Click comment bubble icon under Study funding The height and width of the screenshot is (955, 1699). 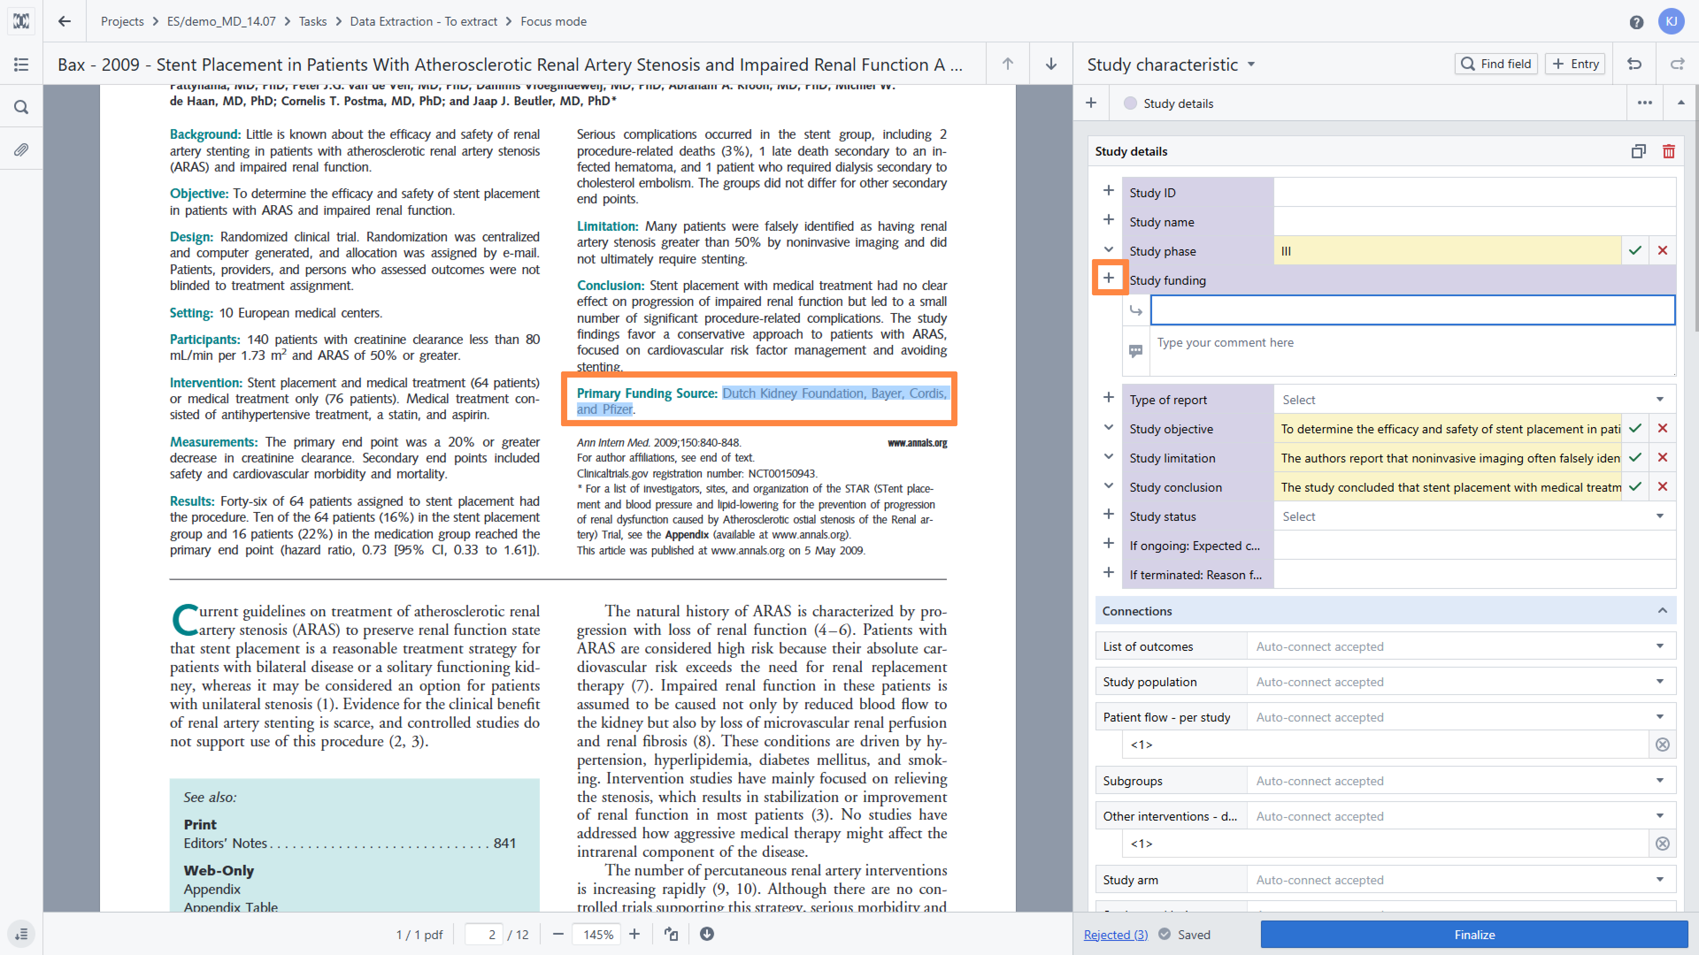pyautogui.click(x=1136, y=351)
